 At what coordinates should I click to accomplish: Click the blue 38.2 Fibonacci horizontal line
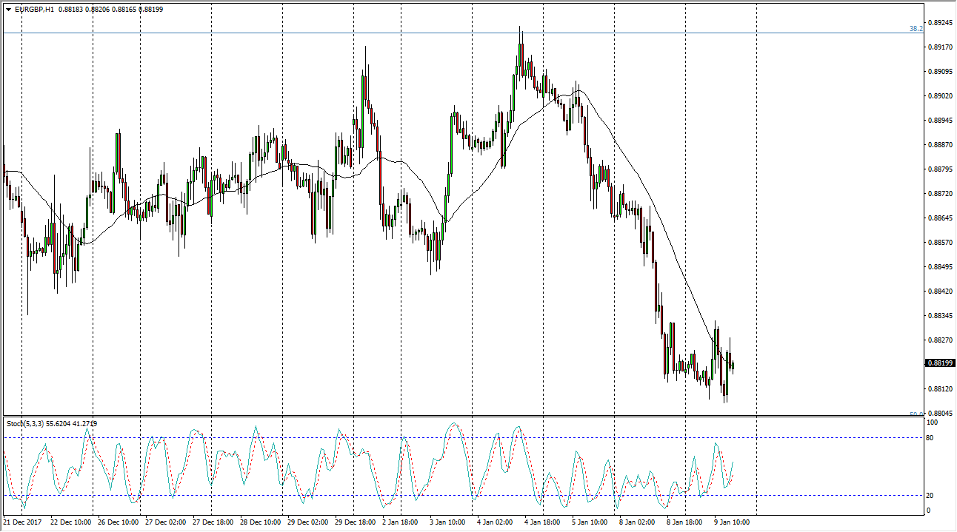coord(444,33)
